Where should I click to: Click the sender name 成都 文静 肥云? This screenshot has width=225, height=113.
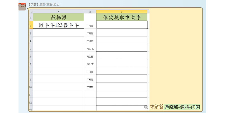pyautogui.click(x=49, y=4)
